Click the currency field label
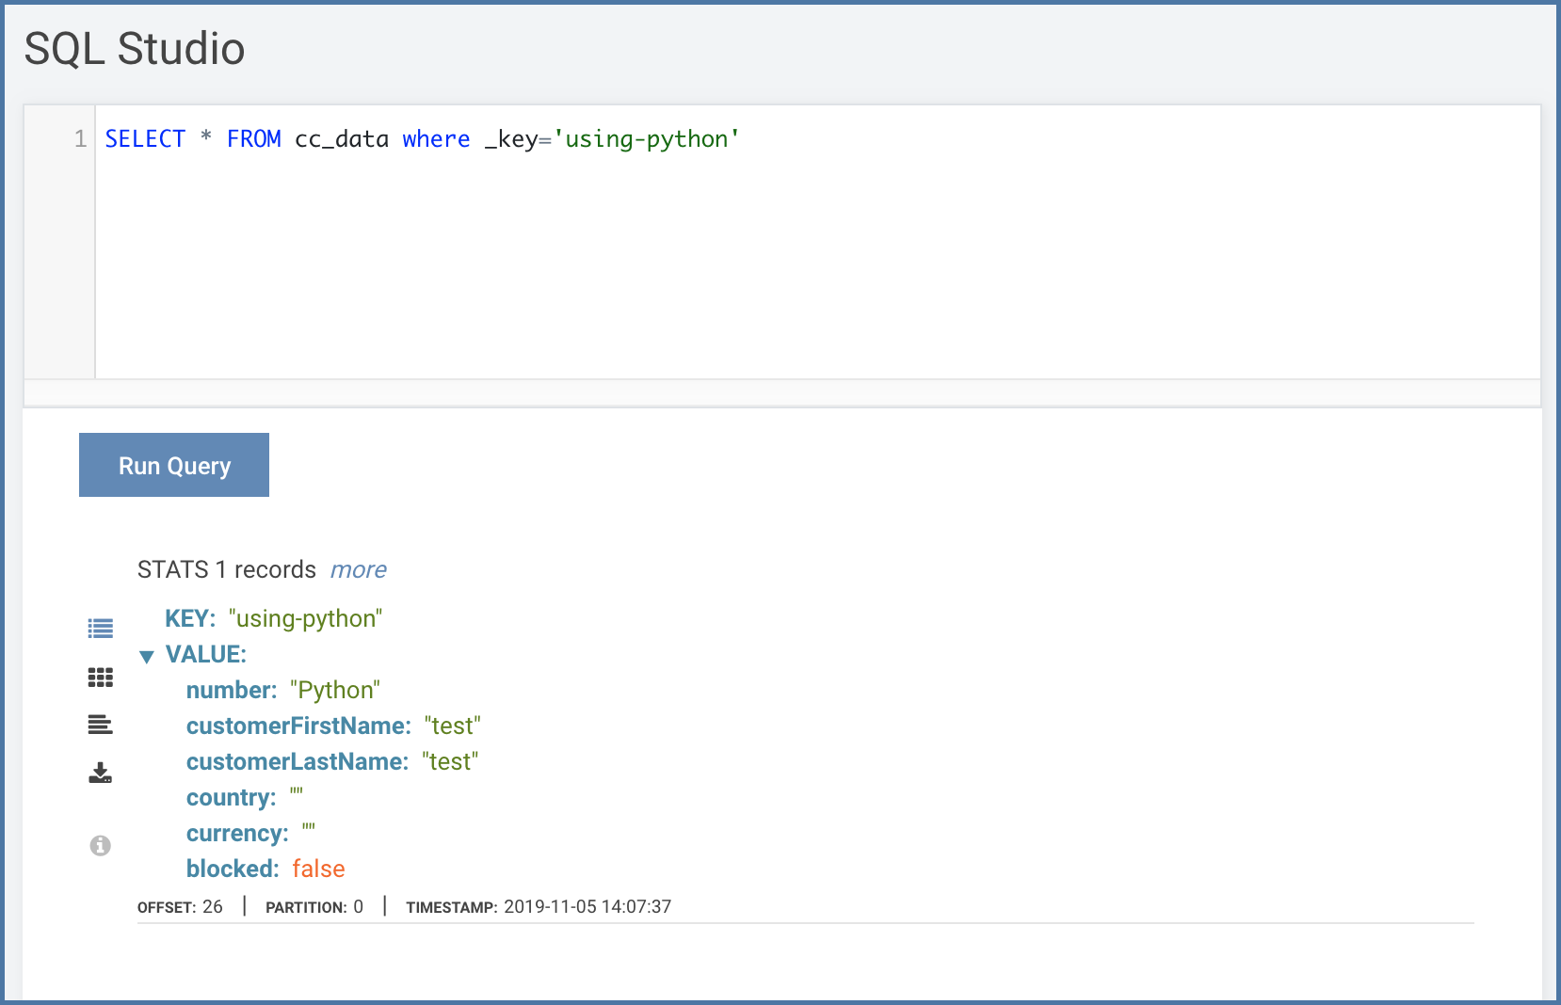This screenshot has height=1005, width=1561. tap(237, 834)
